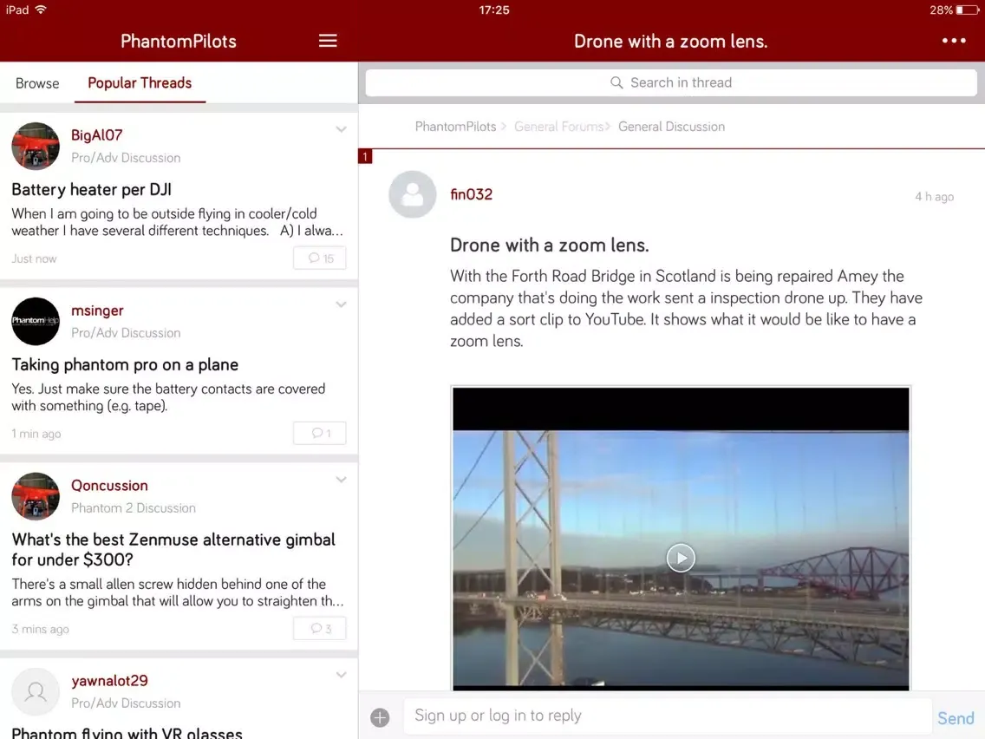Tap Pro/Adv Discussion label under msinger

126,333
